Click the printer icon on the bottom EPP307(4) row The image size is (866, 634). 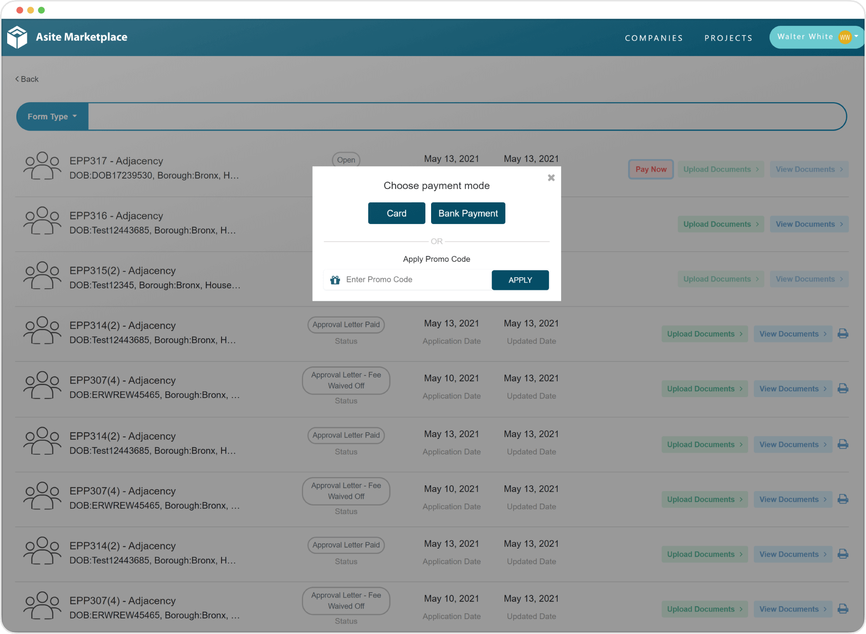843,609
